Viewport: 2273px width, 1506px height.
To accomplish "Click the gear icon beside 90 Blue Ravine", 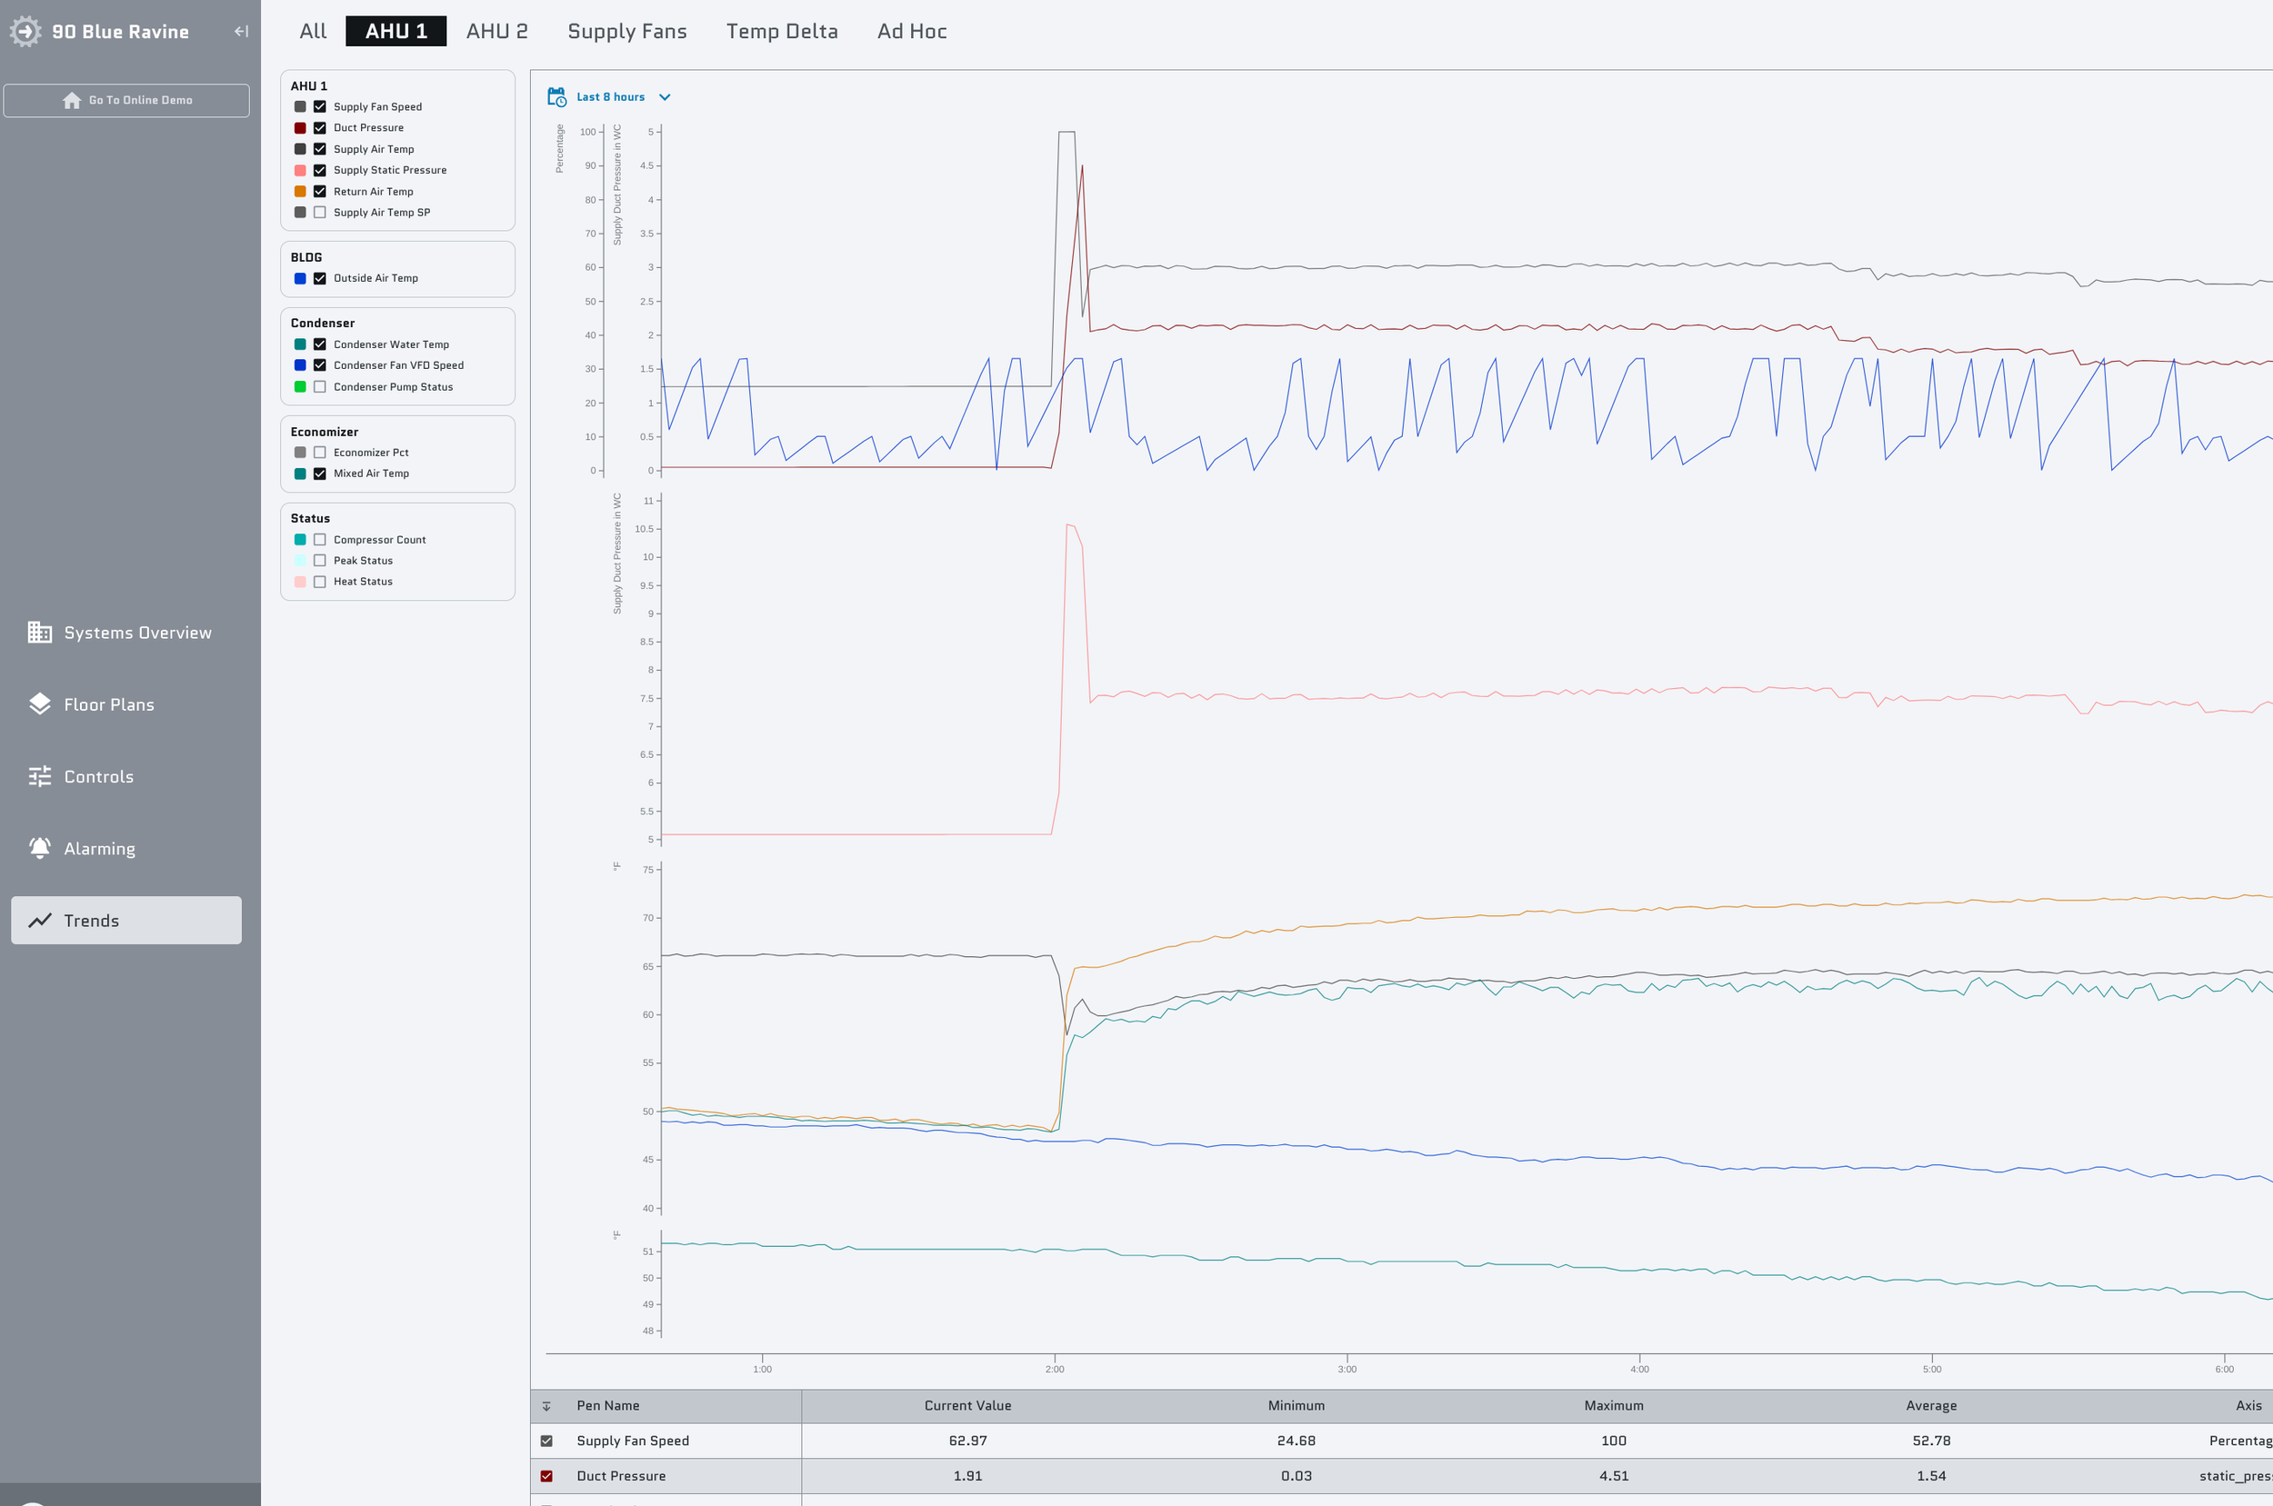I will [x=25, y=31].
